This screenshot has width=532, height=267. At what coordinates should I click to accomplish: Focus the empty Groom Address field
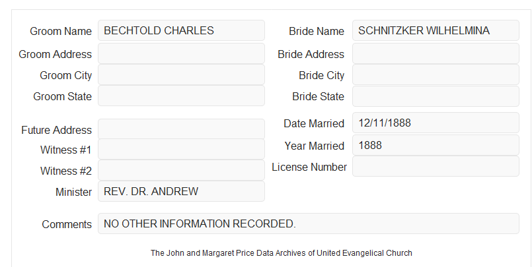coord(181,53)
